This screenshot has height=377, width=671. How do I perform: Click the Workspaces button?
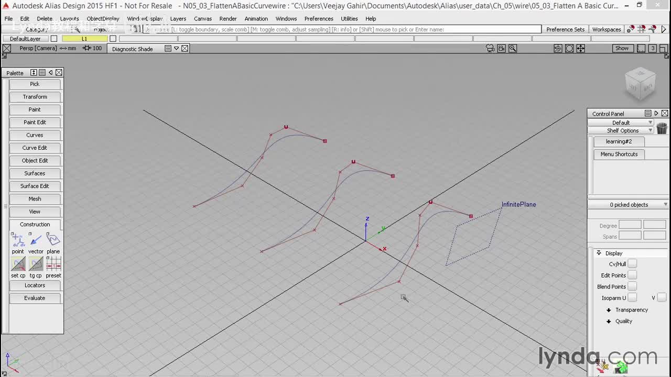607,29
